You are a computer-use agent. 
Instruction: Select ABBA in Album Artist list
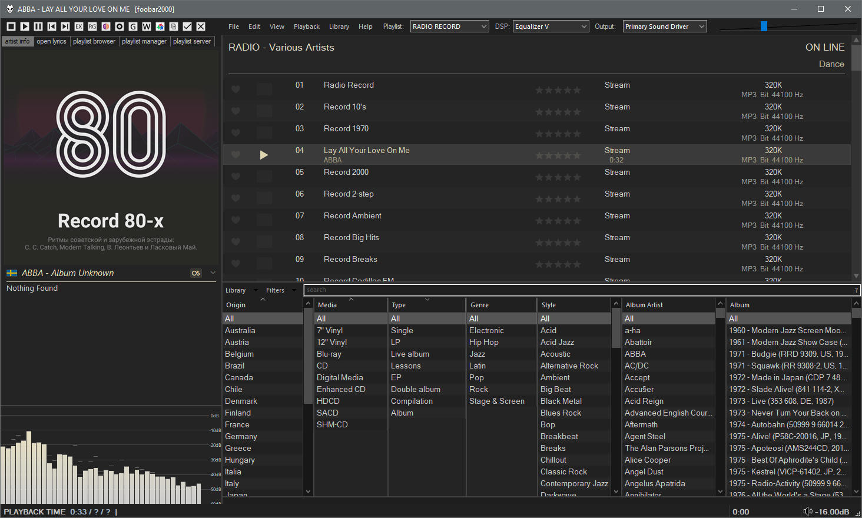coord(635,354)
